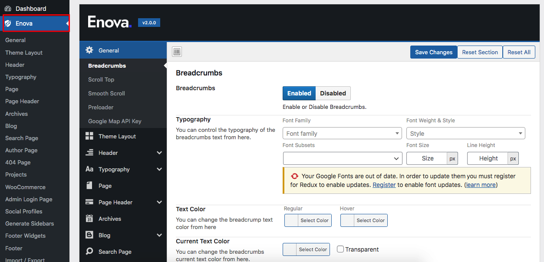Image resolution: width=544 pixels, height=262 pixels.
Task: Select the Breadcrumbs subsection
Action: [x=107, y=65]
